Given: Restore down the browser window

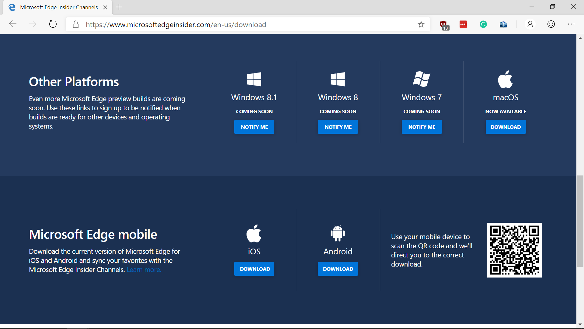Looking at the screenshot, I should coord(552,7).
